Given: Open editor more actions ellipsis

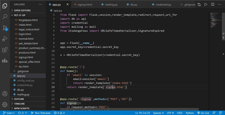Looking at the screenshot, I should [219, 4].
